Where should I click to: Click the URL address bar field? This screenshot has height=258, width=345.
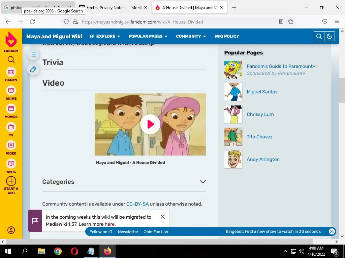(x=178, y=22)
